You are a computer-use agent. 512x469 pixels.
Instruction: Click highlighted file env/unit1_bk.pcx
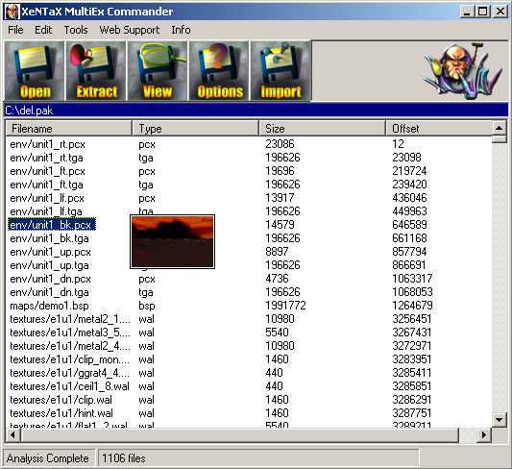(52, 225)
